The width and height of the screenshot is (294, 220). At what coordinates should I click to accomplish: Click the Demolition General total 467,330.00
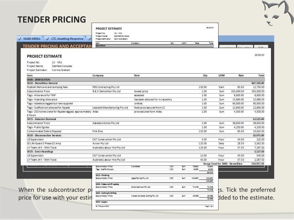(x=258, y=83)
